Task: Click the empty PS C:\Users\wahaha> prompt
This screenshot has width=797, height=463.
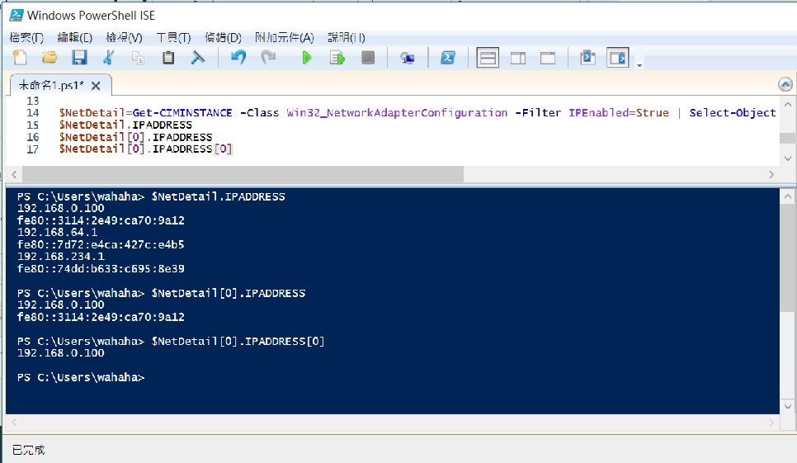Action: coord(81,377)
